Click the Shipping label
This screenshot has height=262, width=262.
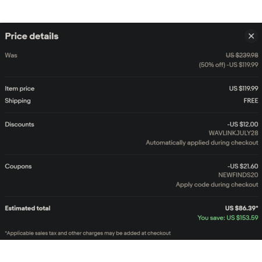tap(17, 101)
